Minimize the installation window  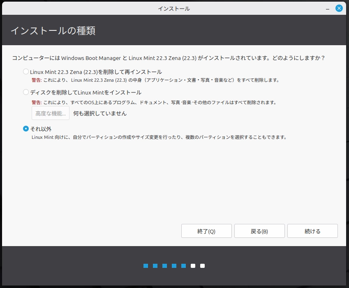pos(327,8)
